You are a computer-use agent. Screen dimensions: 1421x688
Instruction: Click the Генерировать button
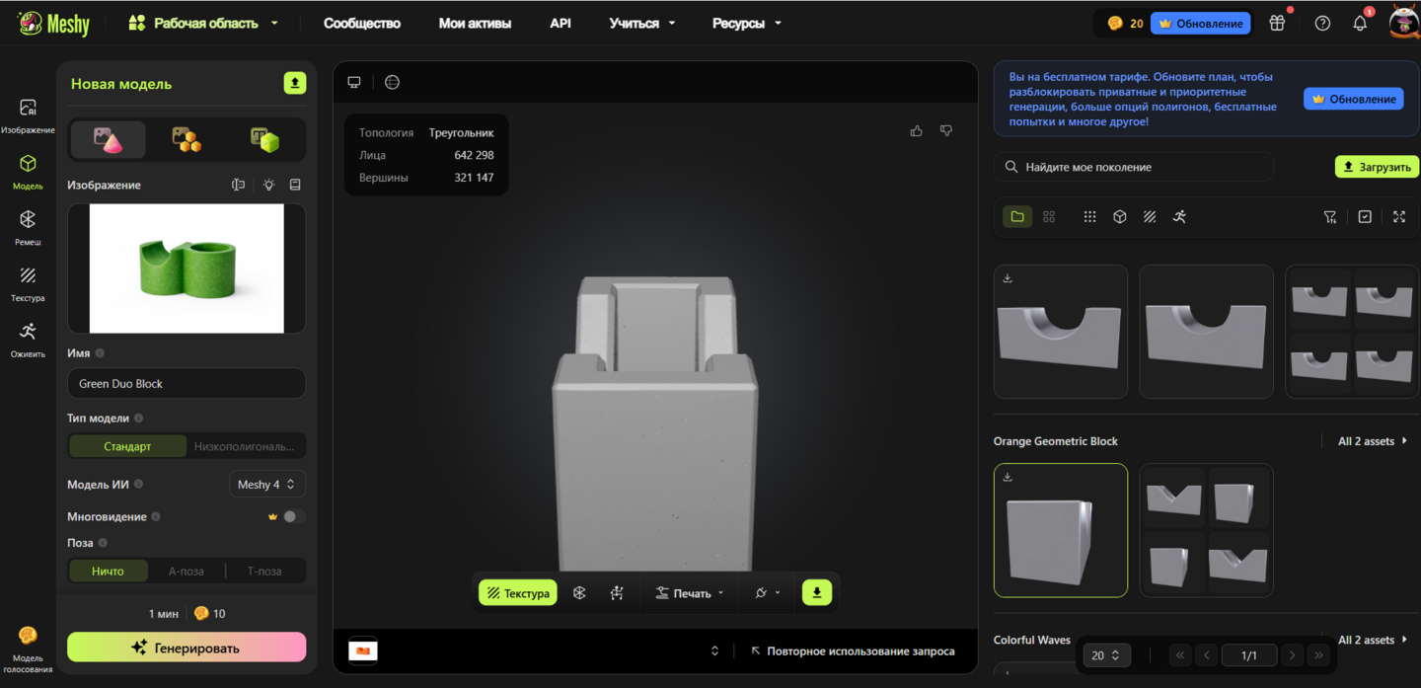tap(187, 648)
